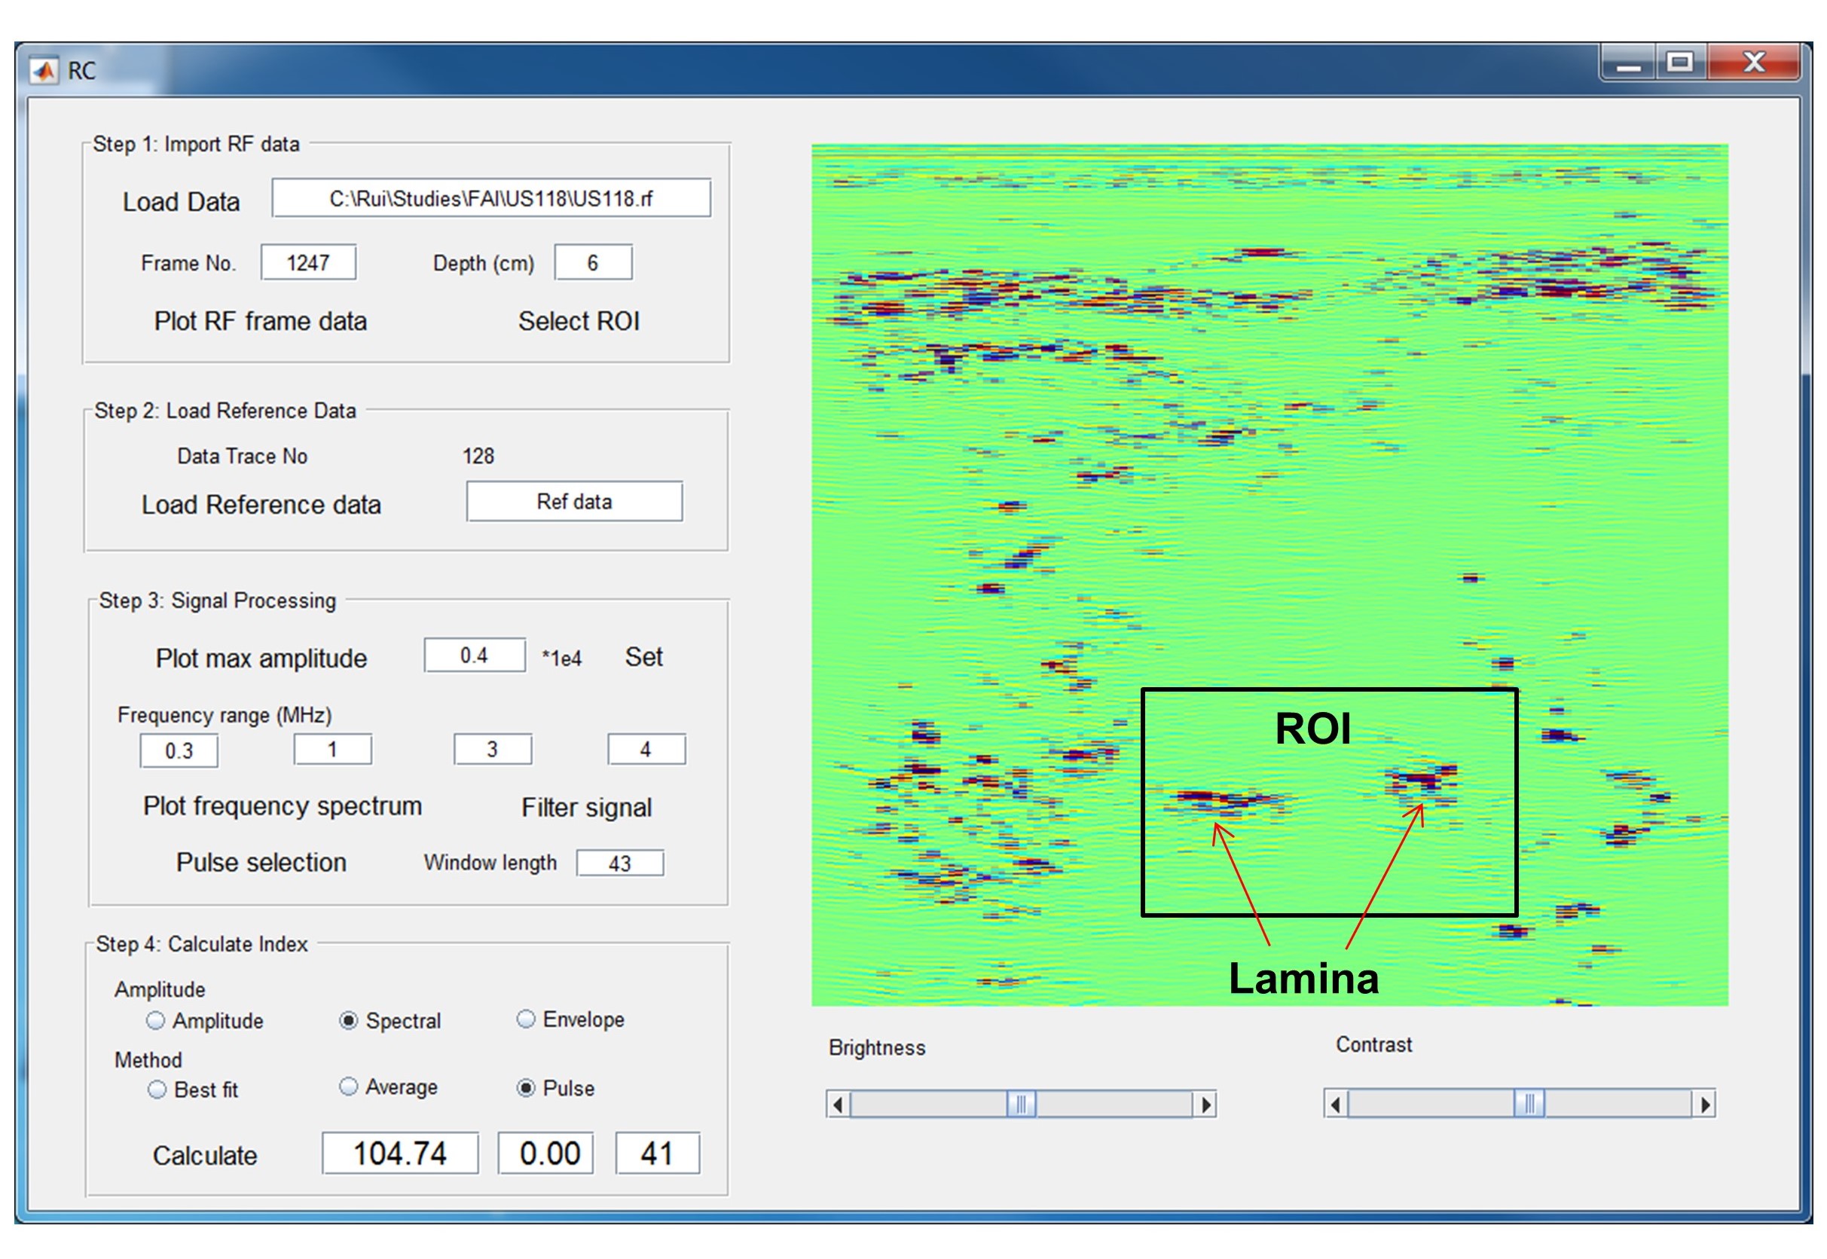Viewport: 1827px width, 1259px height.
Task: Click Plot RF frame data
Action: 261,322
